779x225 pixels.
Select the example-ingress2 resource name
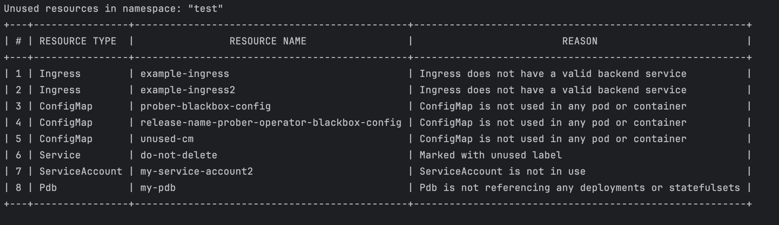(188, 90)
